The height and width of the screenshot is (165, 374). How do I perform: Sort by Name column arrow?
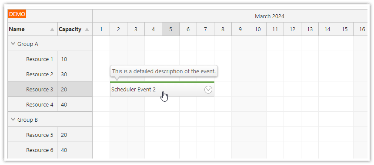point(52,29)
